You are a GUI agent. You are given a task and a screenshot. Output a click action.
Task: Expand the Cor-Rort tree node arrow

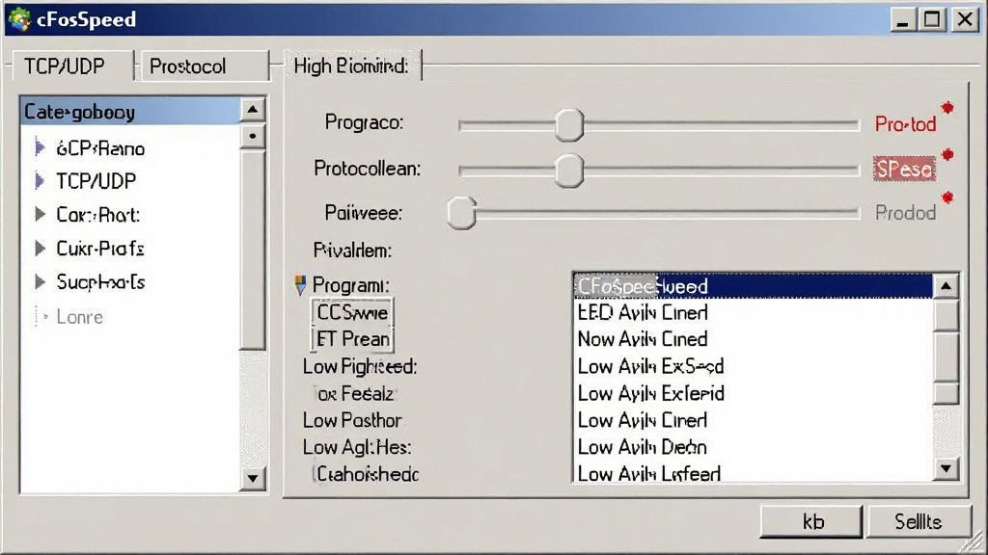click(x=40, y=215)
